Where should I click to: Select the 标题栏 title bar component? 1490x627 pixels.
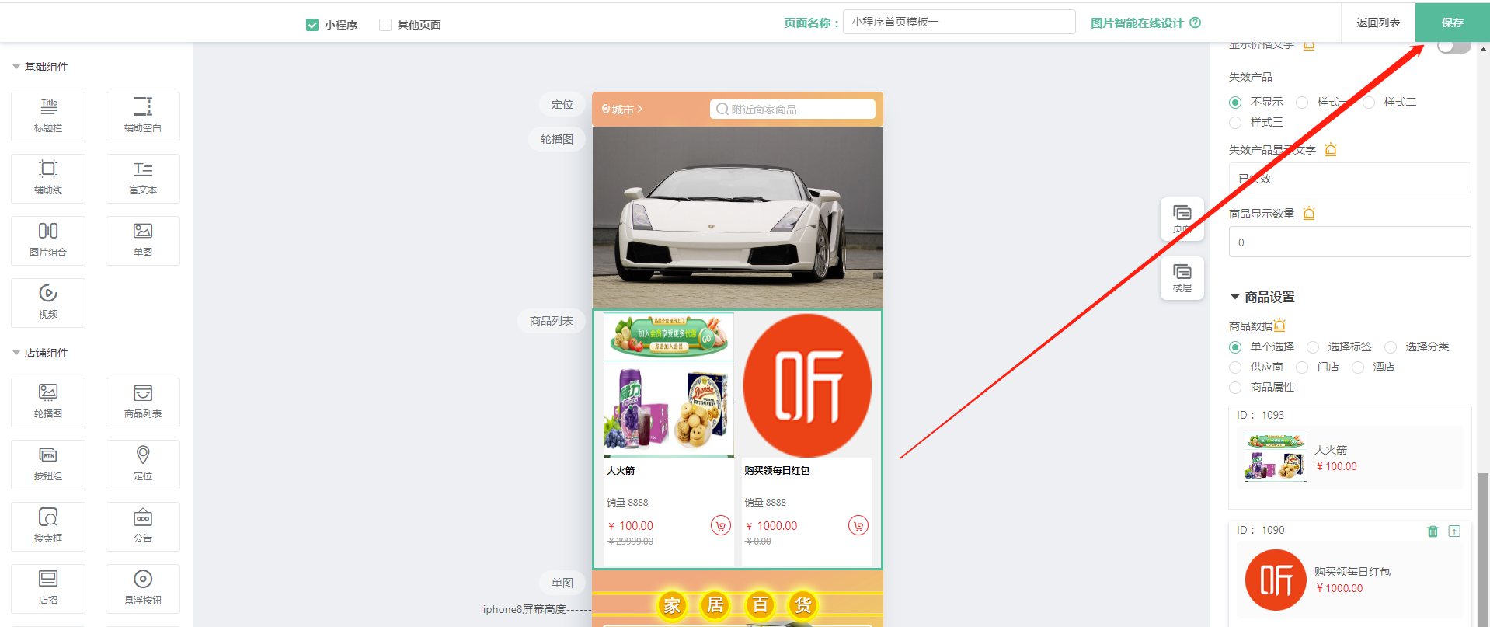tap(48, 116)
